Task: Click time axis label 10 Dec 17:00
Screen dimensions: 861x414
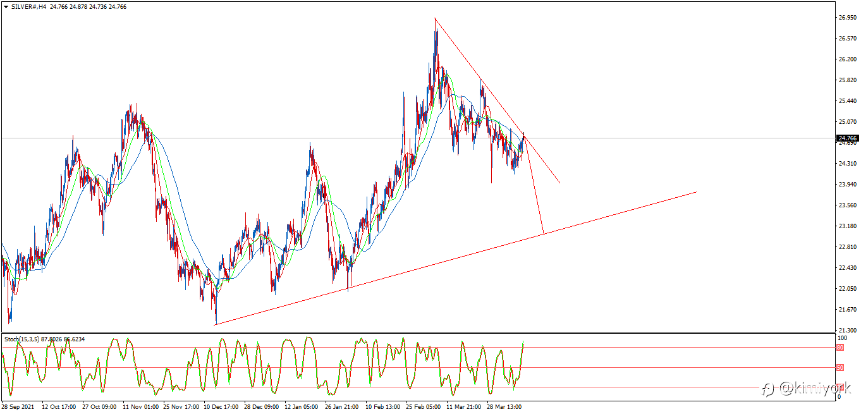Action: pyautogui.click(x=221, y=407)
